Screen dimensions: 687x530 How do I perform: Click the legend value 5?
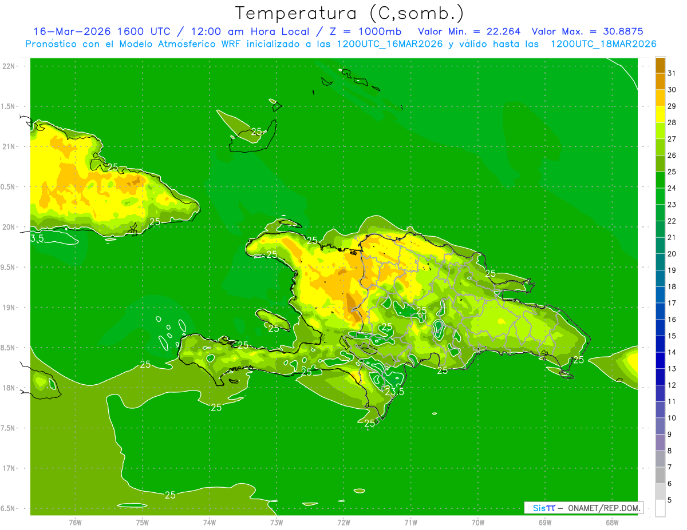pyautogui.click(x=670, y=500)
